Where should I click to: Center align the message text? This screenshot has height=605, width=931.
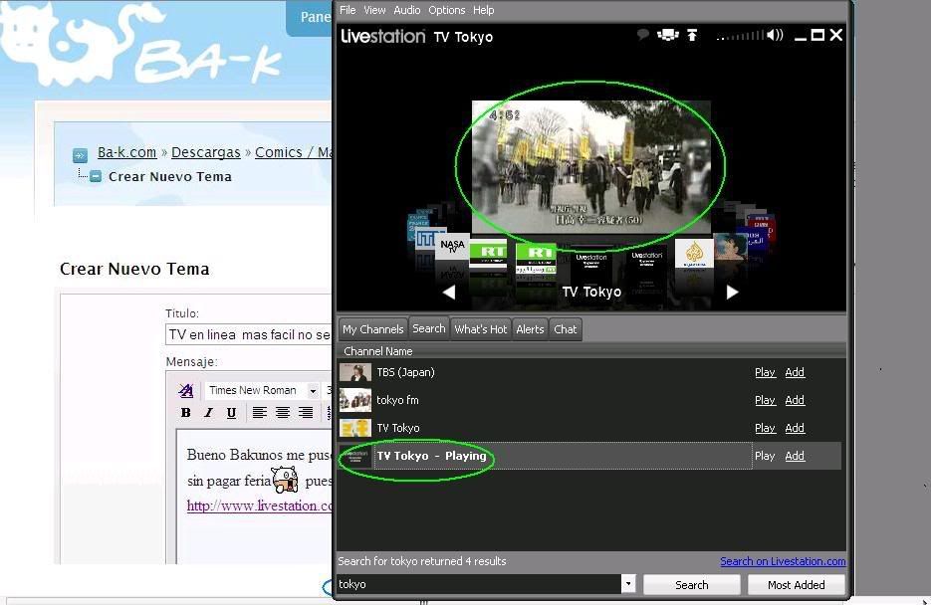point(282,413)
